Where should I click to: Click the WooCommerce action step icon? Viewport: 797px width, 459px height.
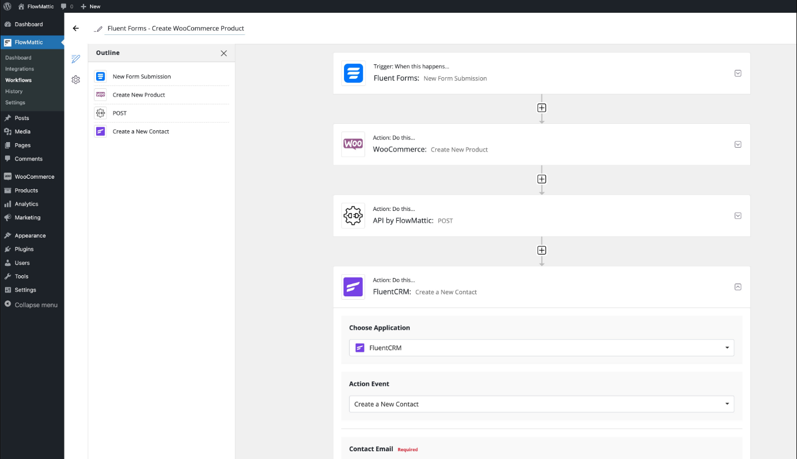pos(353,144)
